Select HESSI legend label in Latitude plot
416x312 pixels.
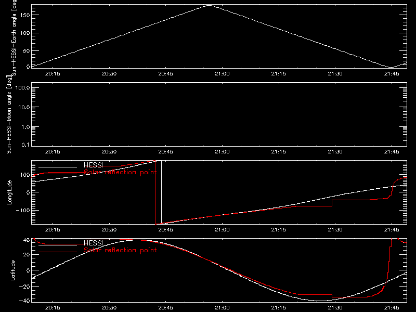[93, 243]
